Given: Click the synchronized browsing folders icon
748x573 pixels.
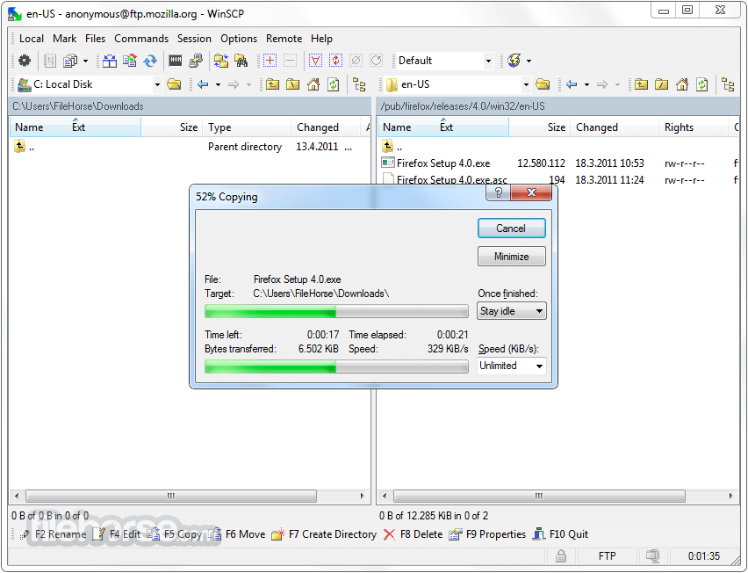Looking at the screenshot, I should (x=221, y=61).
